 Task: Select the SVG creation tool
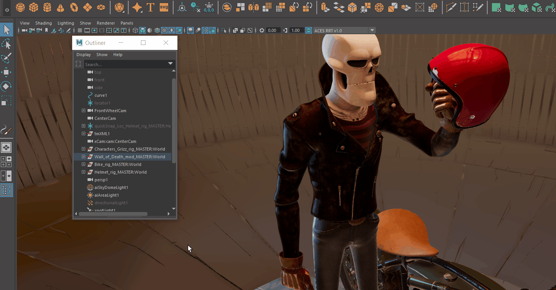click(164, 7)
